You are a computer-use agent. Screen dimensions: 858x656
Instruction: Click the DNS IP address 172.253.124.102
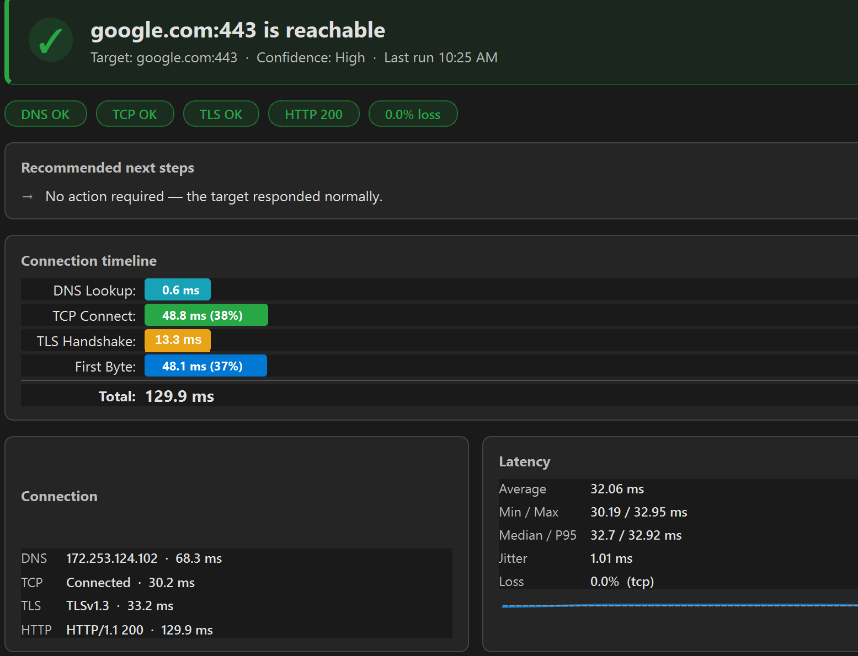coord(112,558)
